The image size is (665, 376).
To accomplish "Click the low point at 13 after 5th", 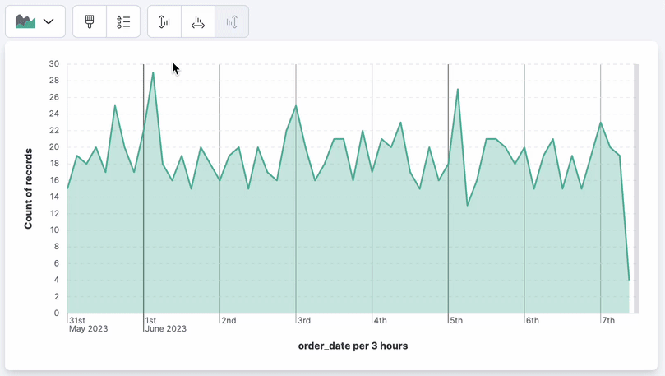I will pos(467,205).
